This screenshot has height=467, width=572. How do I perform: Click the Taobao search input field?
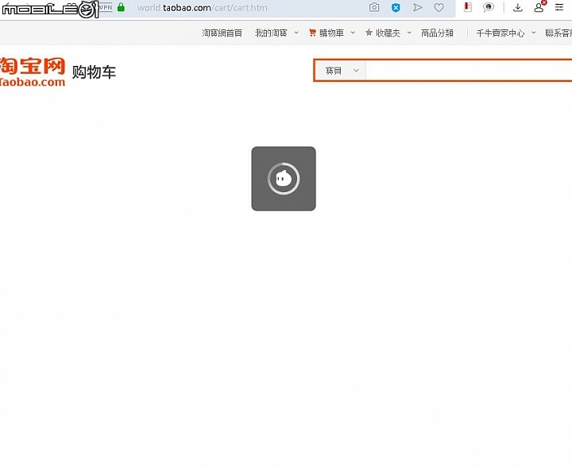[470, 71]
